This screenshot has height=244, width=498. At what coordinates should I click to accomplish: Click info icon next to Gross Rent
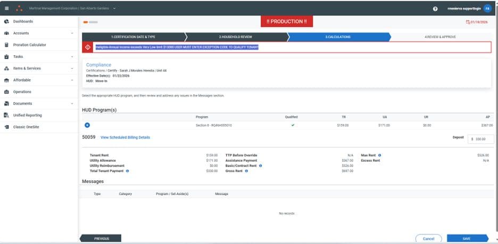(x=246, y=171)
